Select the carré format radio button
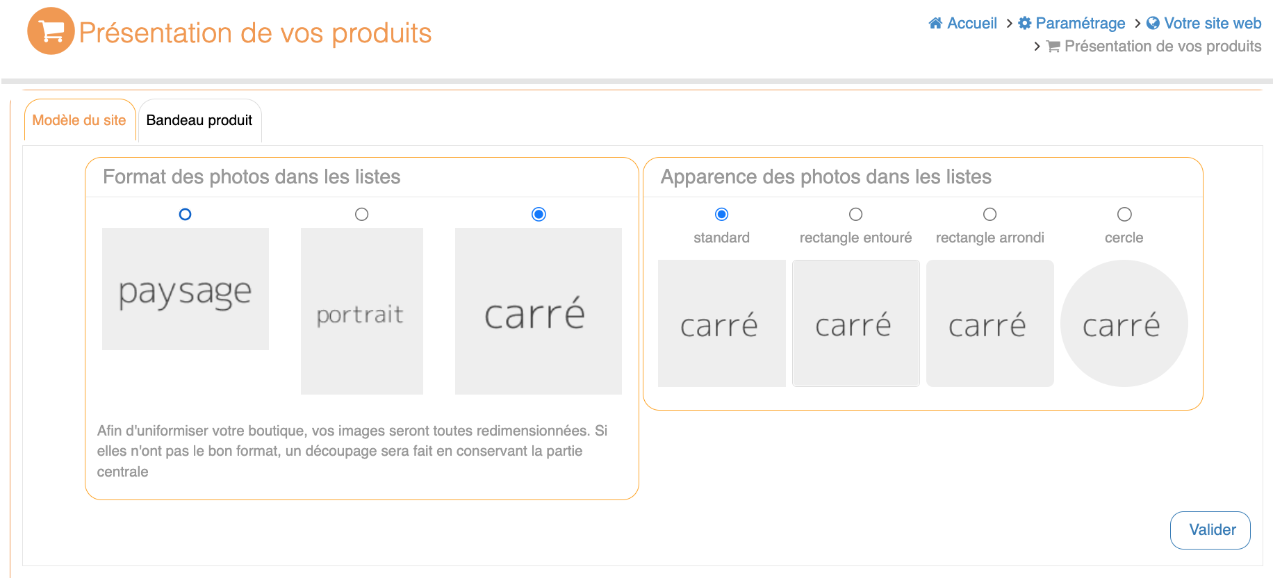This screenshot has width=1273, height=578. tap(539, 215)
